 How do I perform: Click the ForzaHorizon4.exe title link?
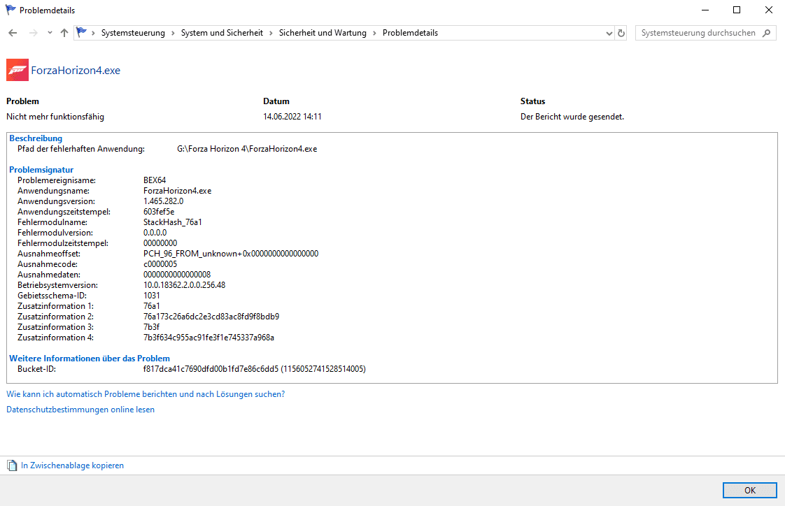point(76,71)
